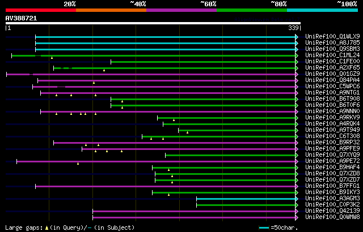Click the cyan 50char scale bar legend
The image size is (363, 232).
(264, 228)
